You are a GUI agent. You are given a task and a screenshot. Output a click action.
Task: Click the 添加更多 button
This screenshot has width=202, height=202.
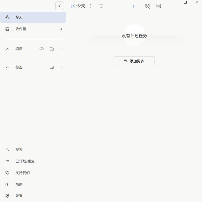134,61
